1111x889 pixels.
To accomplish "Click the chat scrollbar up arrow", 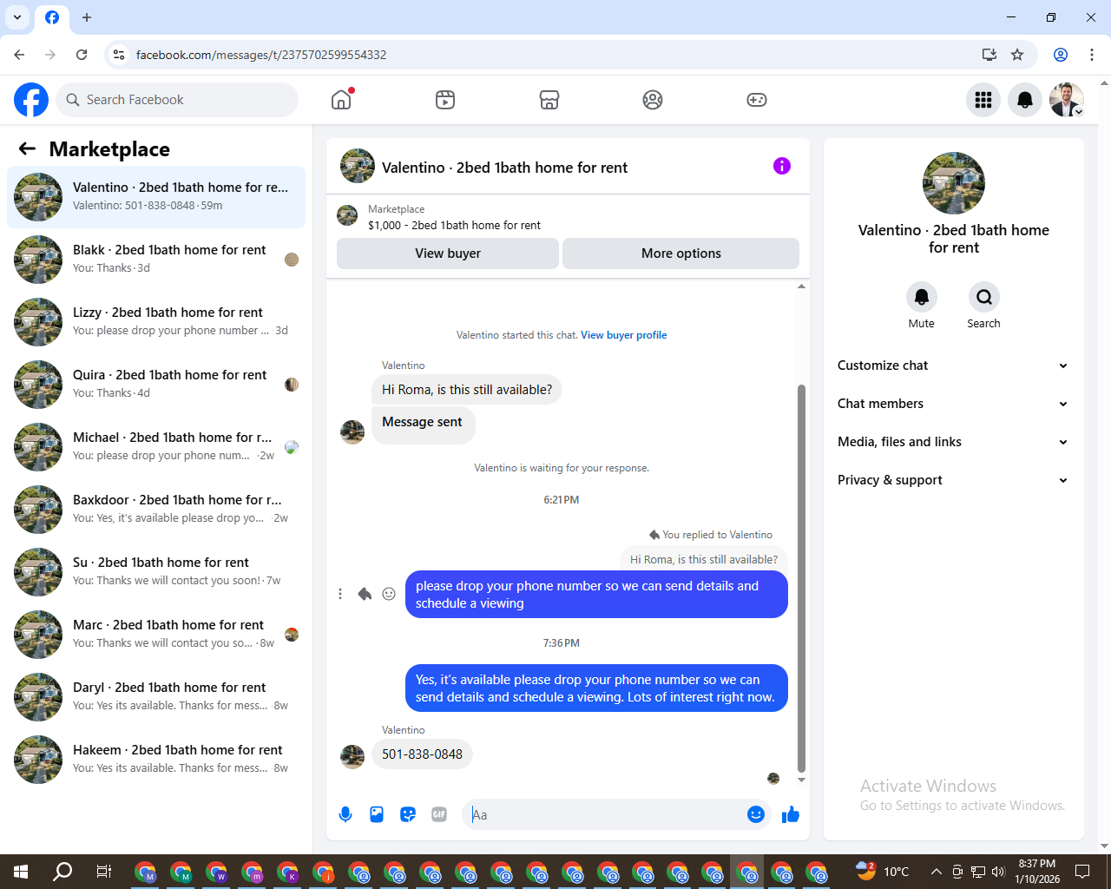I will pyautogui.click(x=801, y=286).
